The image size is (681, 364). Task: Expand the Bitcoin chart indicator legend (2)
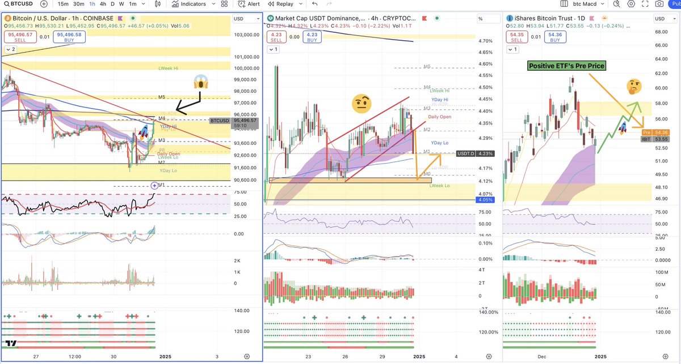(10, 49)
